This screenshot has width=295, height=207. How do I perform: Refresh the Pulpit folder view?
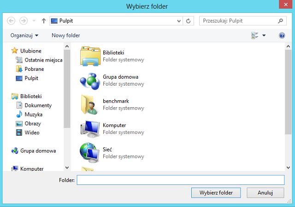(189, 21)
